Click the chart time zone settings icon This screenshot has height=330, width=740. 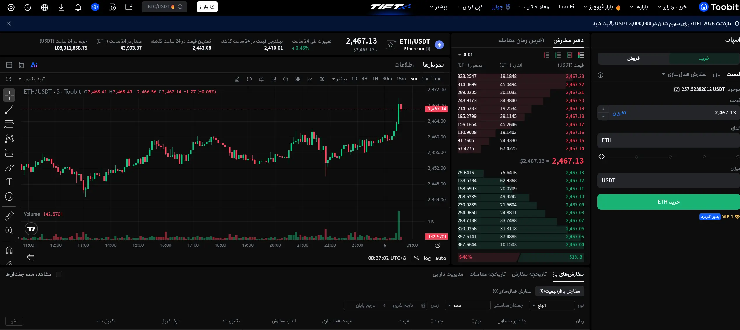pyautogui.click(x=437, y=245)
